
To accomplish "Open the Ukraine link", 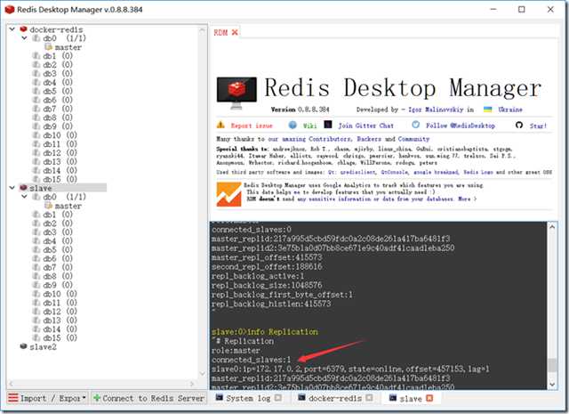I will tap(510, 110).
